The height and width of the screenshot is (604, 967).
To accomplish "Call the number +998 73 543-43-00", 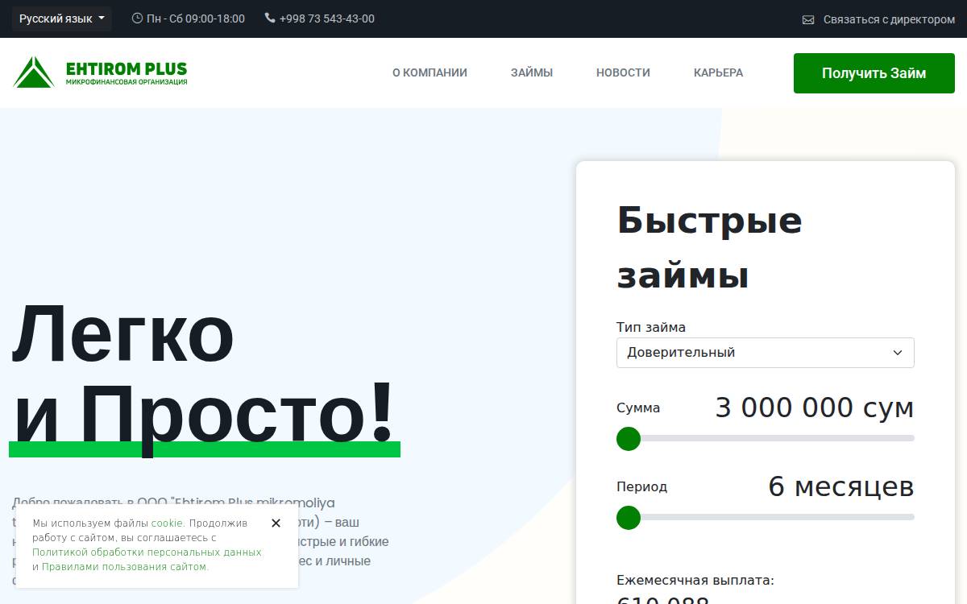I will click(327, 19).
